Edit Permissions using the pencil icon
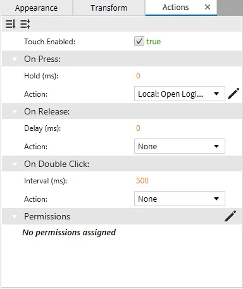Viewport: 243px width, 289px height. [230, 216]
